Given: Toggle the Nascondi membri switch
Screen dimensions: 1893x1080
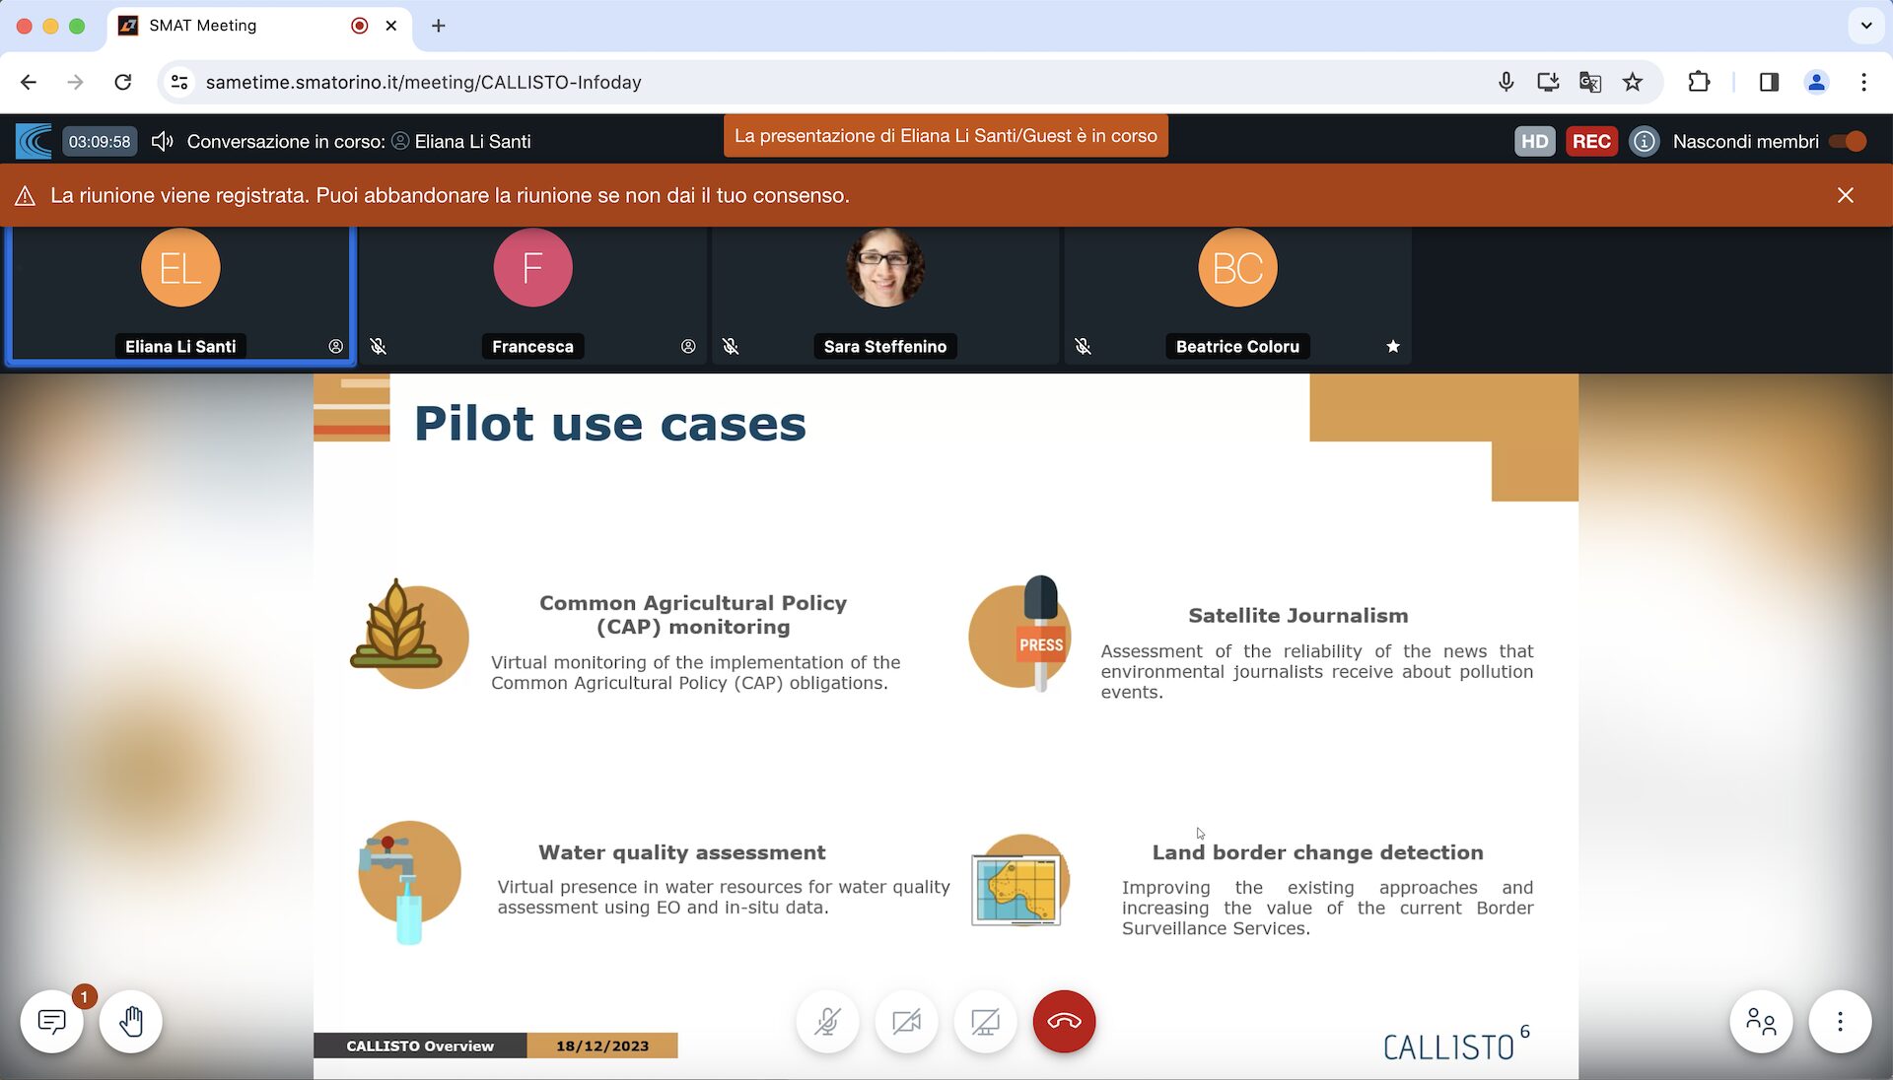Looking at the screenshot, I should [1848, 141].
